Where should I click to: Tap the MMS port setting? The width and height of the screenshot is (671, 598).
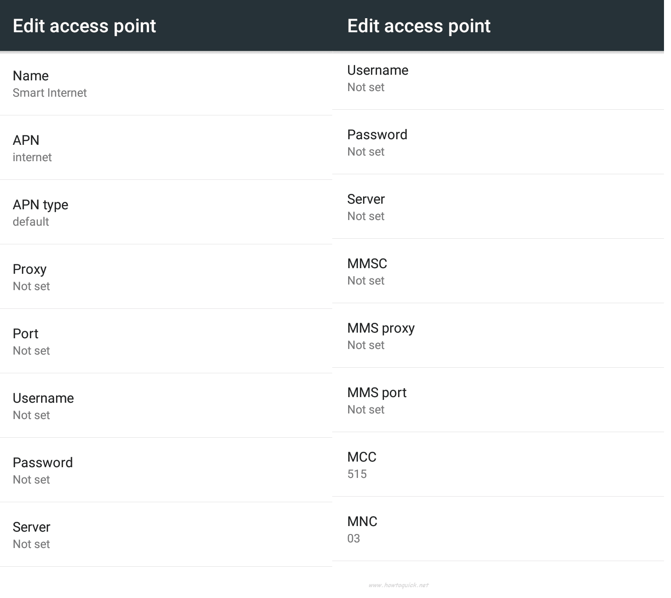(x=498, y=400)
